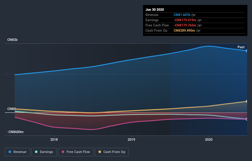Click the Free Cash Flow endpoint marker on the pink line

click(247, 119)
